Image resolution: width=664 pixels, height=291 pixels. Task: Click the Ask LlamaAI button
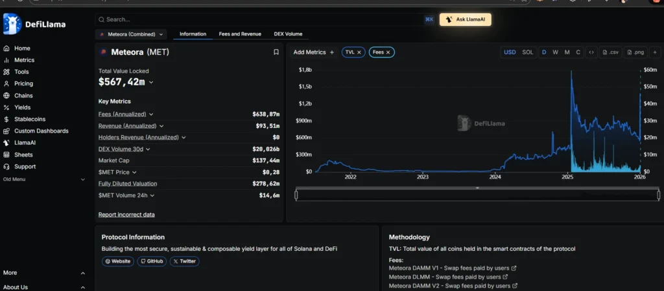(x=465, y=19)
